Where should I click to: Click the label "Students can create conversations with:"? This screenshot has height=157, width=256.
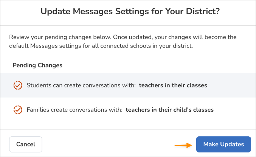pos(81,85)
